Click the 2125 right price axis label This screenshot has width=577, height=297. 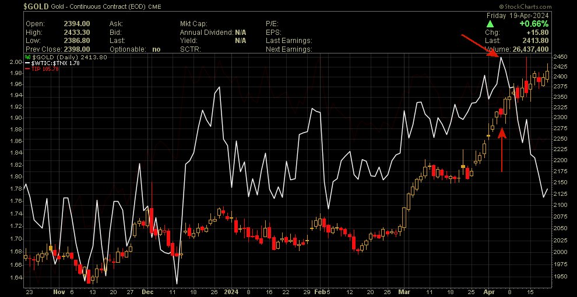point(561,194)
